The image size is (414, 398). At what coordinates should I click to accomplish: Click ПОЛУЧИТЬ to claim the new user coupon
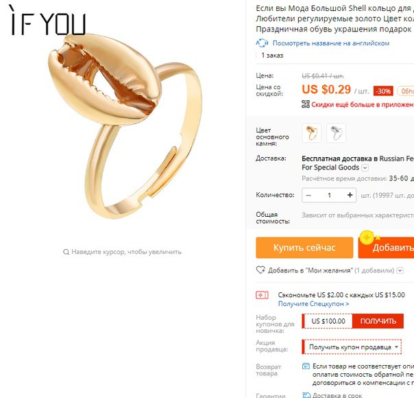coord(378,321)
